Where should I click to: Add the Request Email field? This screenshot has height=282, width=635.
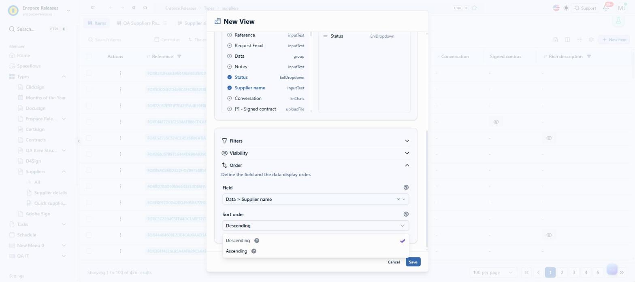pyautogui.click(x=230, y=46)
